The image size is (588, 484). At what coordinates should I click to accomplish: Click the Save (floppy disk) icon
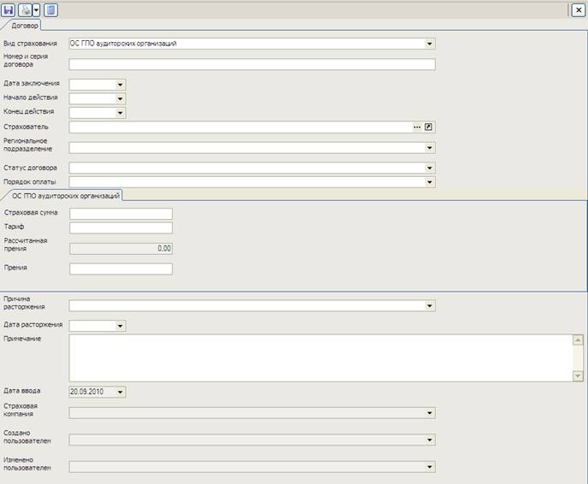[9, 9]
